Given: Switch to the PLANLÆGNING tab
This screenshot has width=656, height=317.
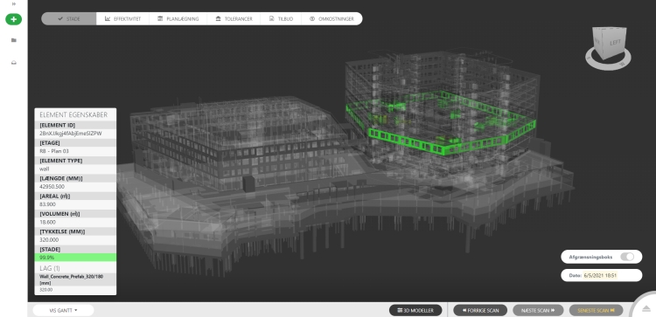Looking at the screenshot, I should click(x=178, y=19).
